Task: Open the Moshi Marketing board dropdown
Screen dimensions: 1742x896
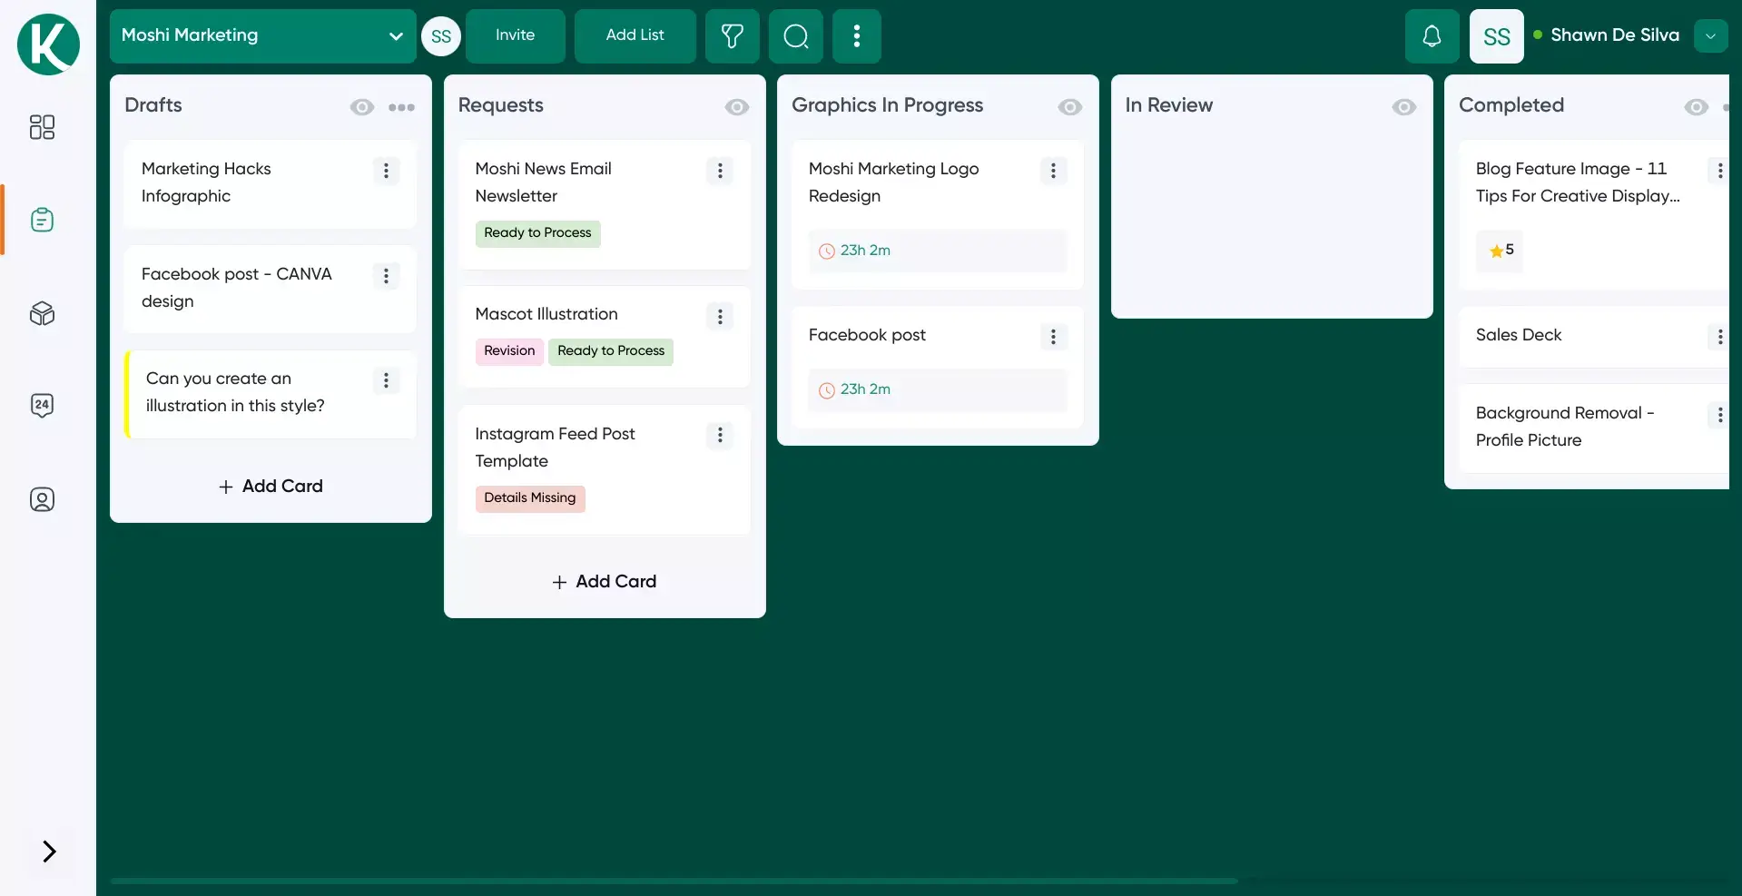Action: coord(396,36)
